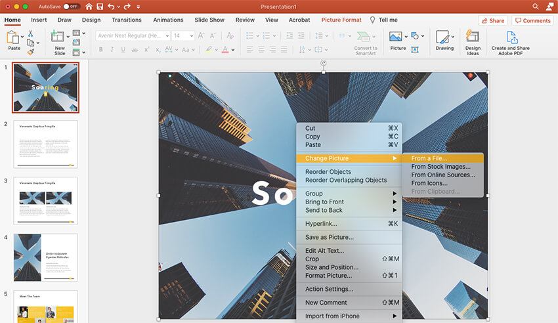Viewport: 558px width, 323px height.
Task: Choose From Stock Images option
Action: pos(443,167)
